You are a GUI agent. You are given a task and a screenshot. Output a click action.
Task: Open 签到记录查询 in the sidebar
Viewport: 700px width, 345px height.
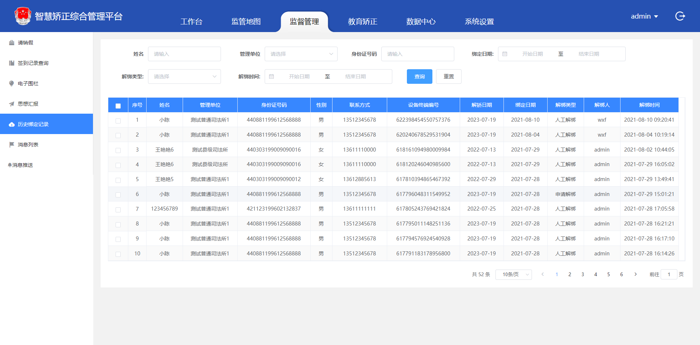47,63
